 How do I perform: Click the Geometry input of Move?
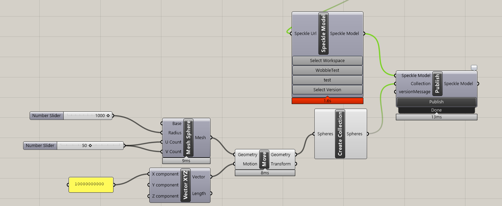click(x=248, y=155)
